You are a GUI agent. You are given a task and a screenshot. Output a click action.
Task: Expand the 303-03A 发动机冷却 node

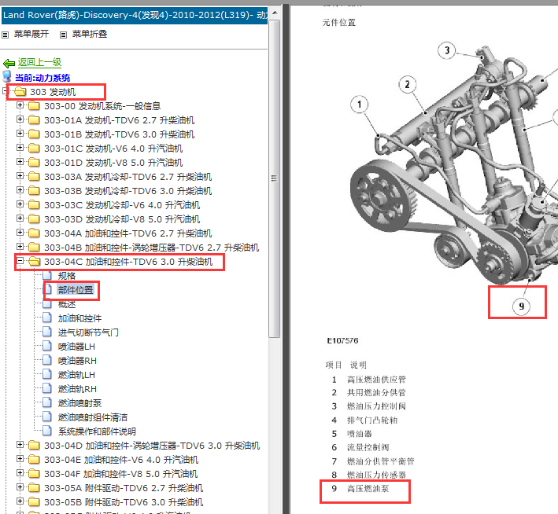[20, 176]
